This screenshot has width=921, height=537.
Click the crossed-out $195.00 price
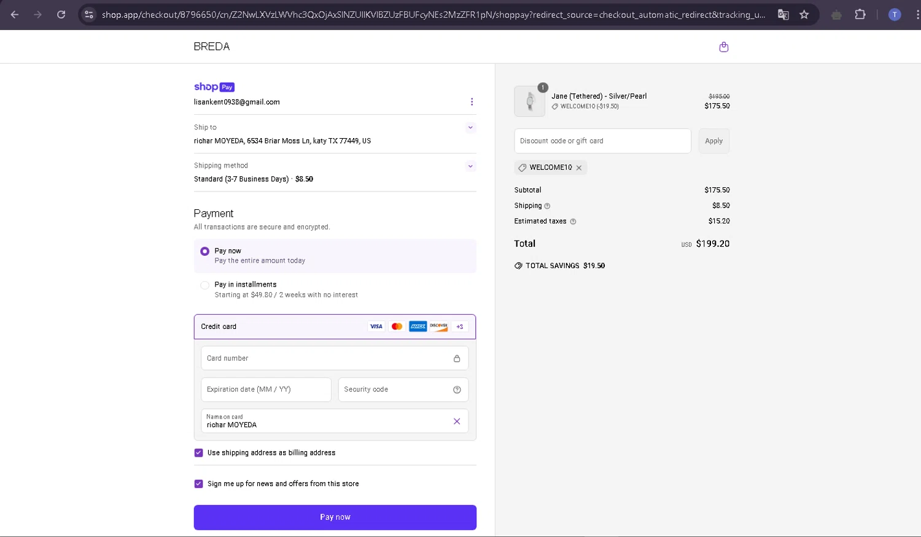(x=719, y=96)
